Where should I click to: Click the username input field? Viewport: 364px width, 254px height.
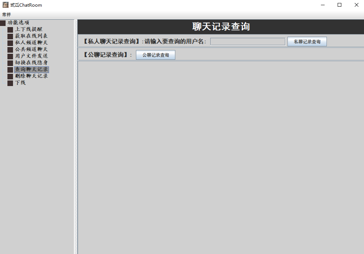point(247,42)
